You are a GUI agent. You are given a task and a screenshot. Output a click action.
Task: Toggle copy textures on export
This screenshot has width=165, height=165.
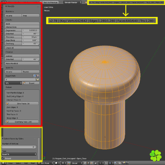(x=38, y=76)
